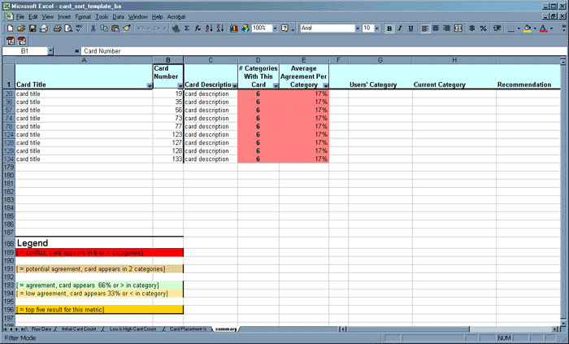Image resolution: width=569 pixels, height=344 pixels.
Task: Open the Fill Color yellow swatch
Action: point(527,28)
